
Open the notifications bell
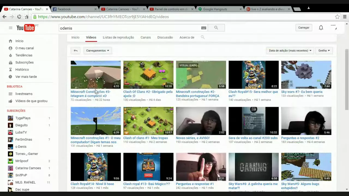pyautogui.click(x=321, y=27)
